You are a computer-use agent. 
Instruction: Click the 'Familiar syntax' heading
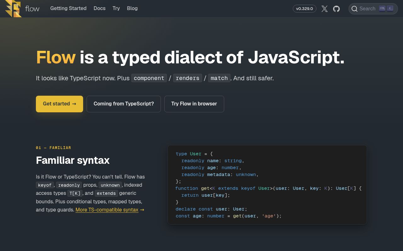(73, 160)
